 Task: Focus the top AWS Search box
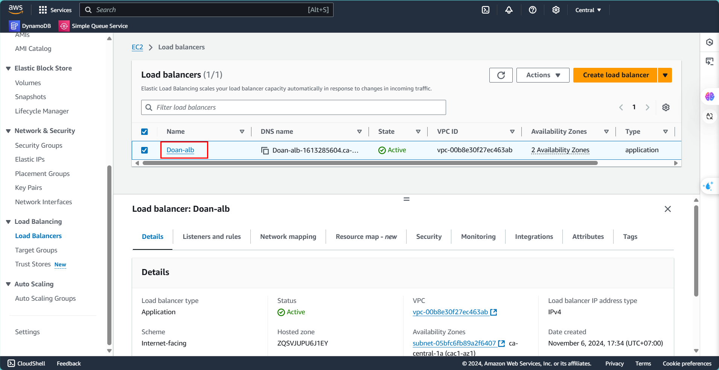tap(206, 10)
